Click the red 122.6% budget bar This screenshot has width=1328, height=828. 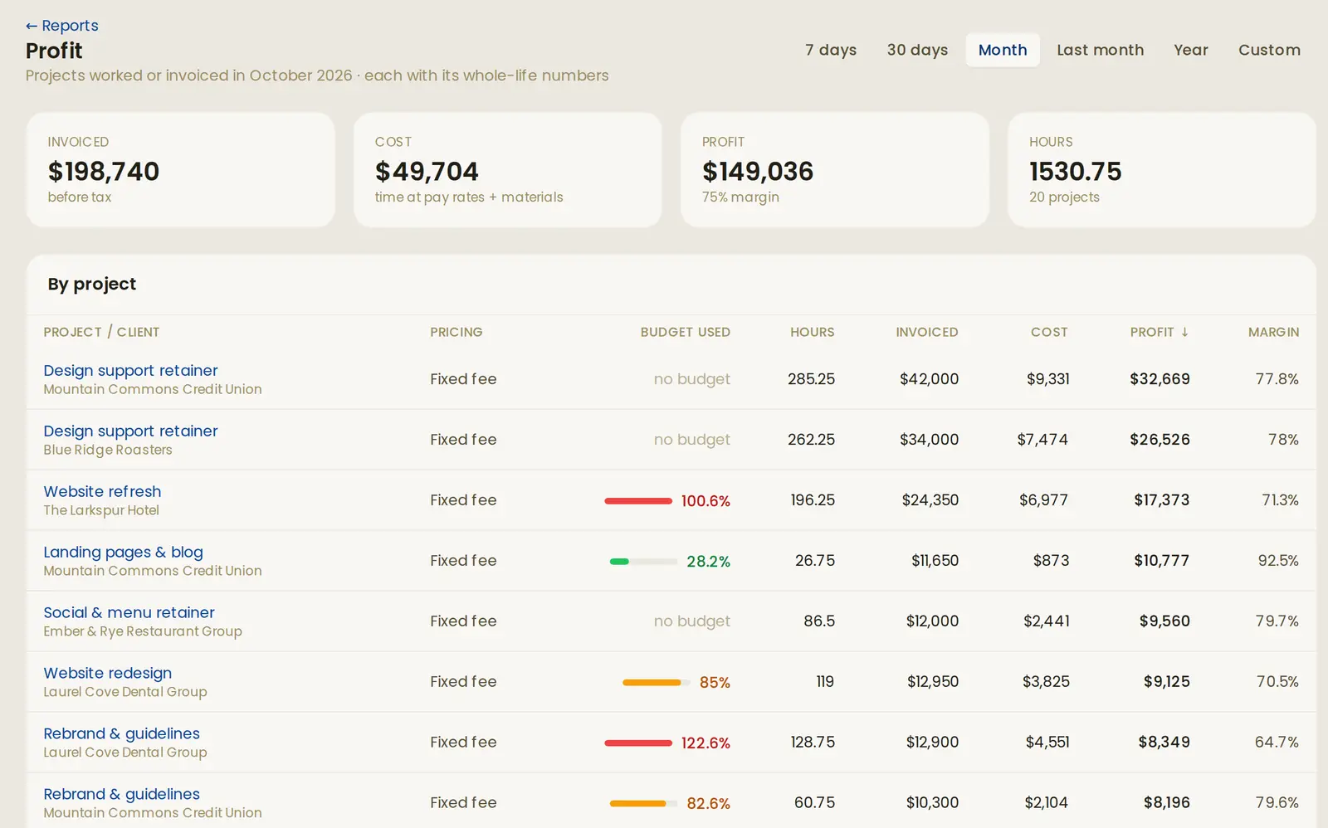point(638,743)
